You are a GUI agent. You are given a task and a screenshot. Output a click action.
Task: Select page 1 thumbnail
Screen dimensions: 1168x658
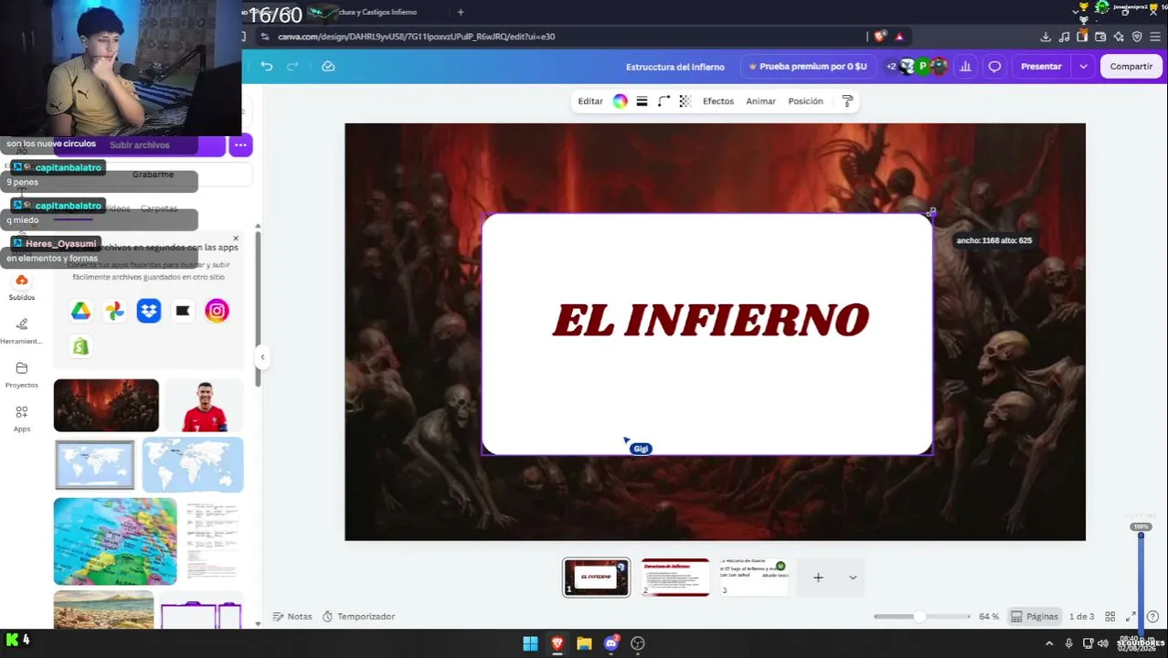[x=596, y=578]
